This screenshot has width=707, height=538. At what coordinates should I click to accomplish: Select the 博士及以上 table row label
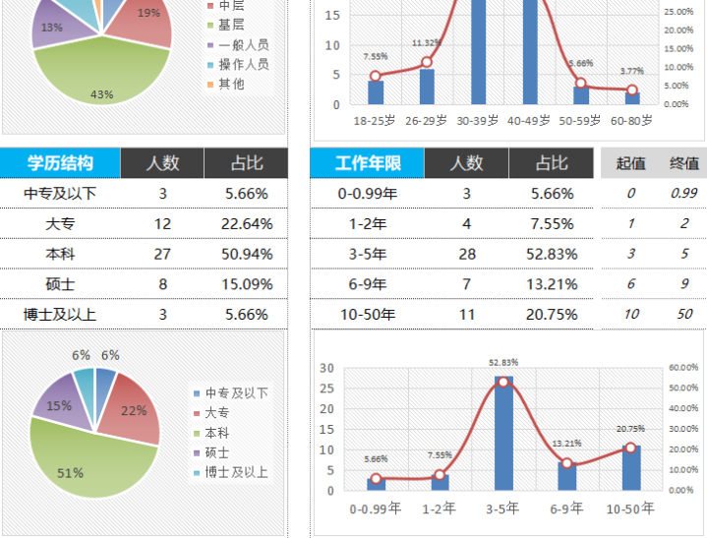point(60,315)
